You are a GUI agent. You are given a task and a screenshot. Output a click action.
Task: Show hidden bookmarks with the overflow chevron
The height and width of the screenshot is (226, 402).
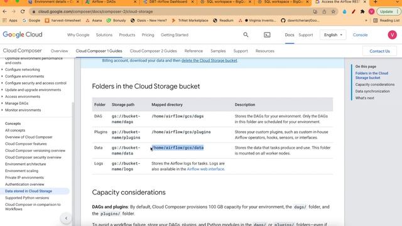[x=366, y=21]
